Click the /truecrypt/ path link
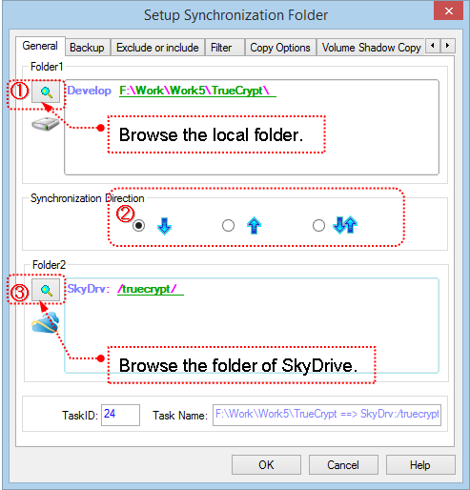 tap(151, 289)
